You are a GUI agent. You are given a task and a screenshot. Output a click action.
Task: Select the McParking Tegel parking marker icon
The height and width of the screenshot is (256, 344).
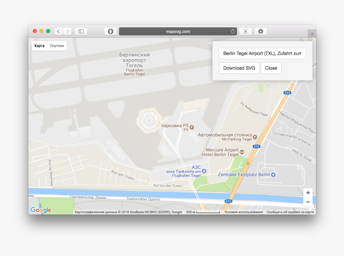pyautogui.click(x=255, y=137)
